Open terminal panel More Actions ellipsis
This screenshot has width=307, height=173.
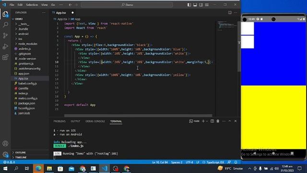(224, 121)
